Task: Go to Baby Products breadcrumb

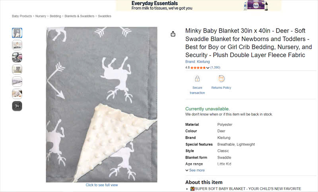Action: click(22, 16)
